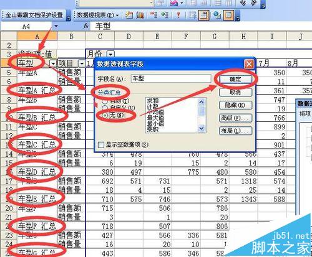Click the 车型 cell A4
Viewport: 312px width, 257px height.
(34, 63)
